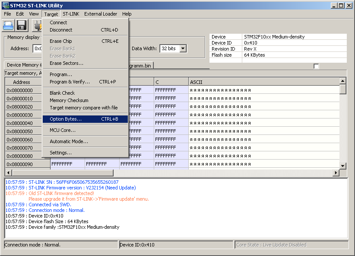This screenshot has height=256, width=355.
Task: Toggle the checkbox below the device info table
Action: coord(316,66)
